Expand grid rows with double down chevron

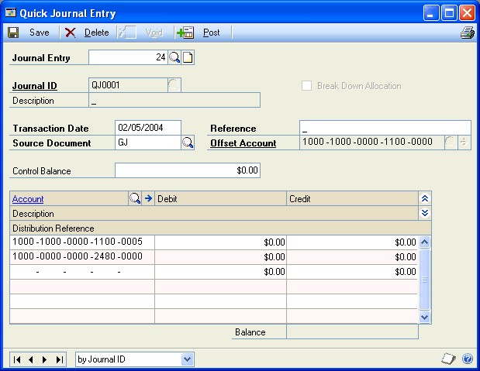pos(425,213)
